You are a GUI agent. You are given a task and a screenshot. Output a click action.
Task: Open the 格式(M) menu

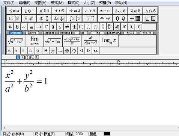57,3
